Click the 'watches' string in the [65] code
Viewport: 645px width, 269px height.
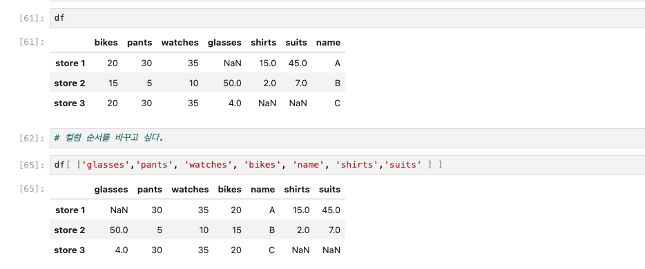pyautogui.click(x=208, y=165)
